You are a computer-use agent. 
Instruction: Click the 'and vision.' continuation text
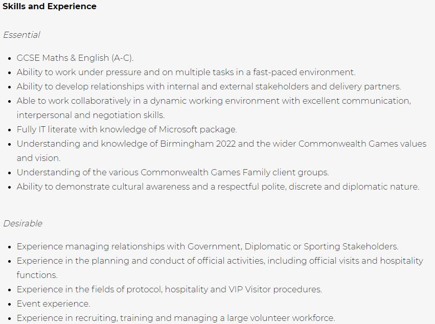pos(38,158)
